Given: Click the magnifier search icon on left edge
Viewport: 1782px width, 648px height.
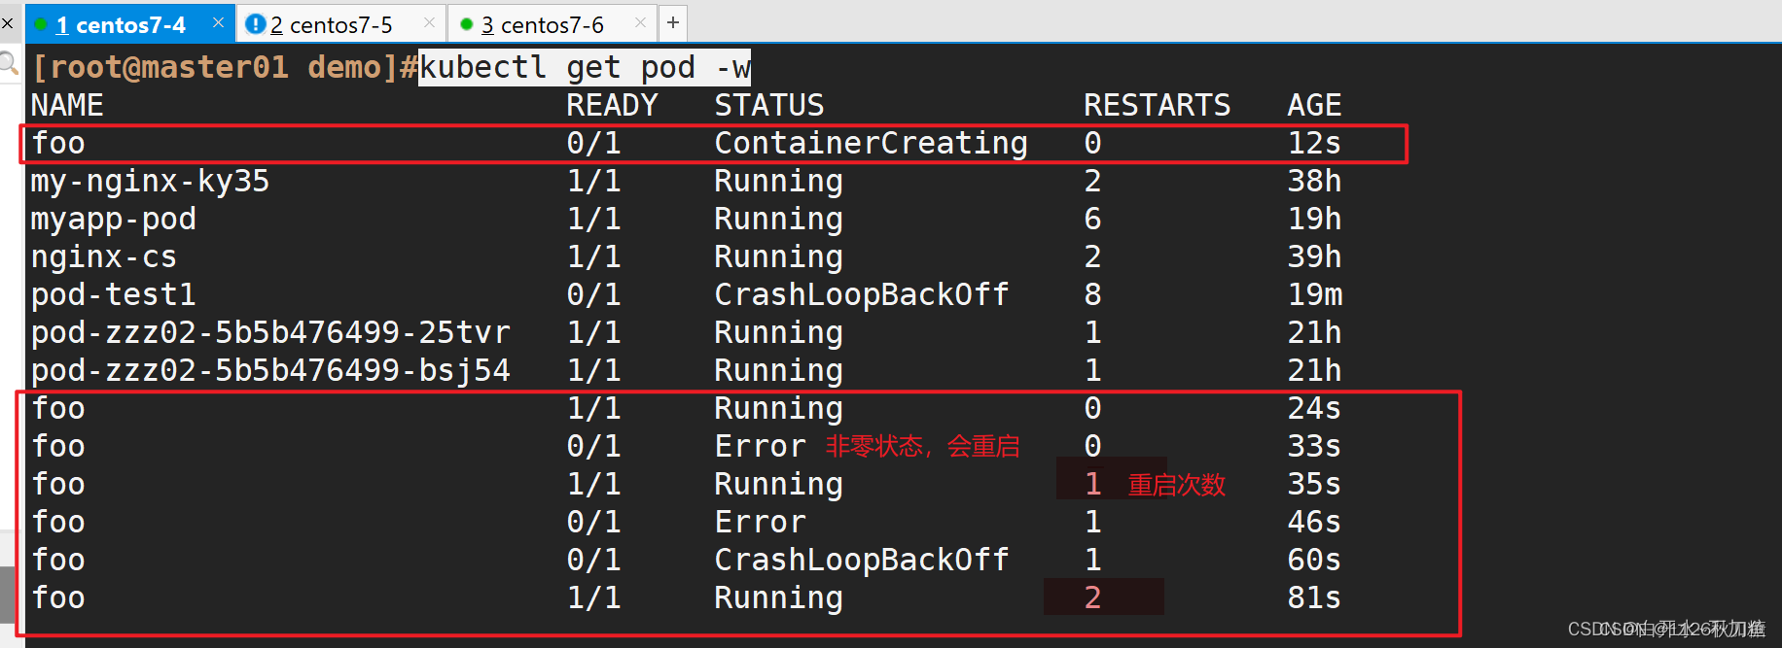Looking at the screenshot, I should tap(9, 64).
